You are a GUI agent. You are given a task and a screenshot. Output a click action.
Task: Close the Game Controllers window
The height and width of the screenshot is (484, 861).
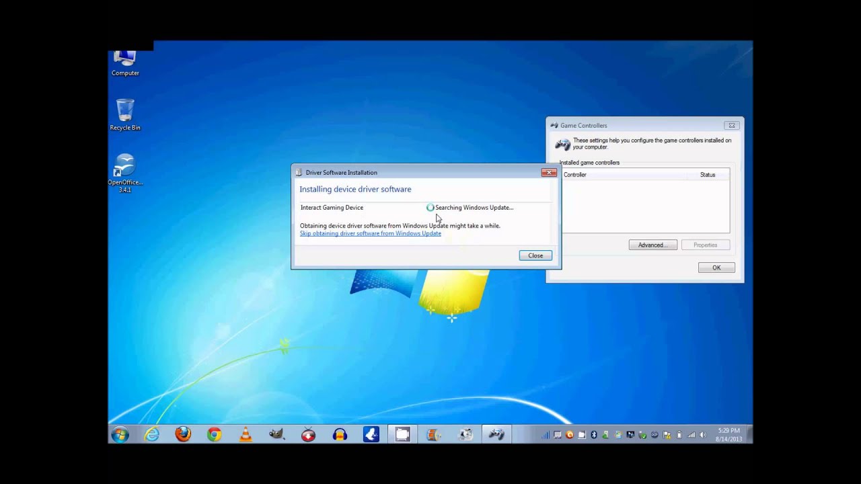click(x=731, y=125)
